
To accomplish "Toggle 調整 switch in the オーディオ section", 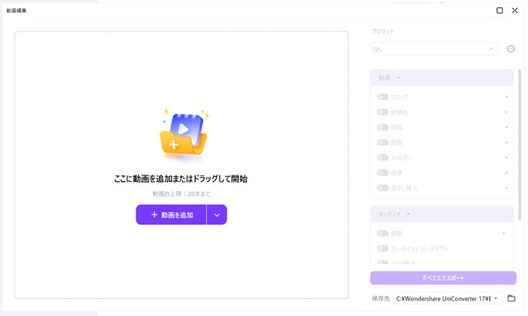I will (383, 233).
